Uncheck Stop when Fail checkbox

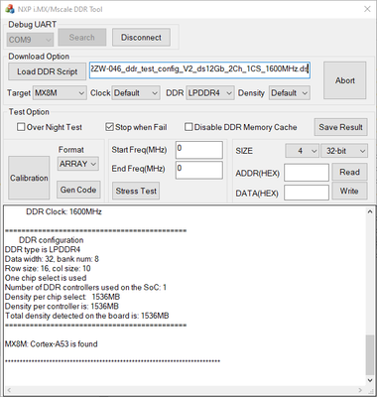109,127
